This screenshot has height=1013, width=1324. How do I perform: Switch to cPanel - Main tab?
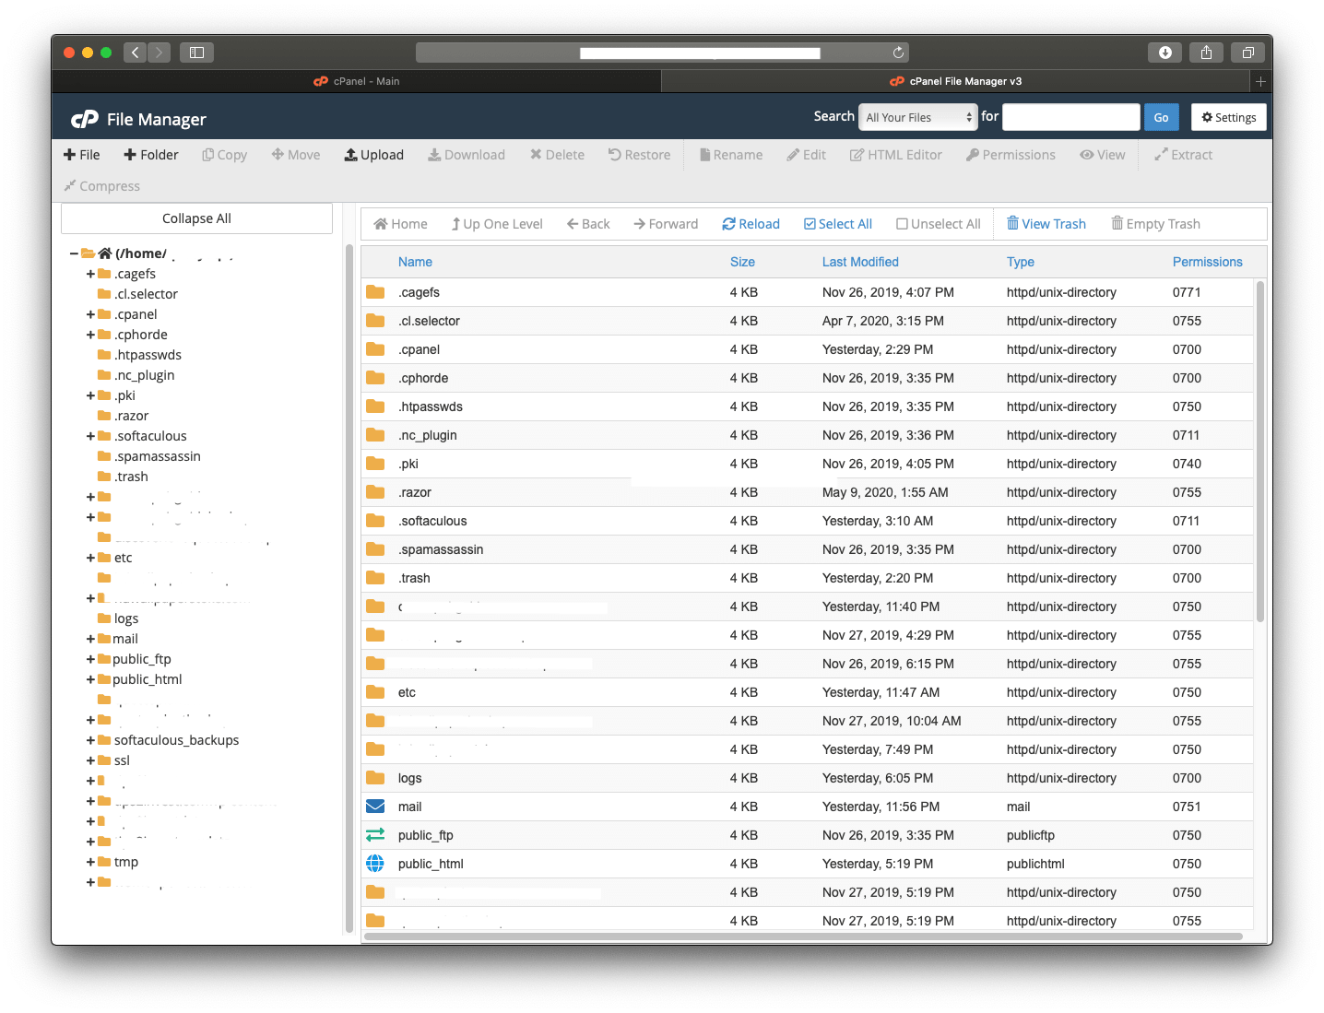[357, 81]
